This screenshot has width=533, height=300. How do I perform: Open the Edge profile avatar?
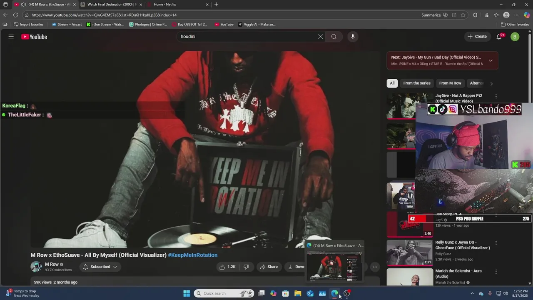click(506, 15)
